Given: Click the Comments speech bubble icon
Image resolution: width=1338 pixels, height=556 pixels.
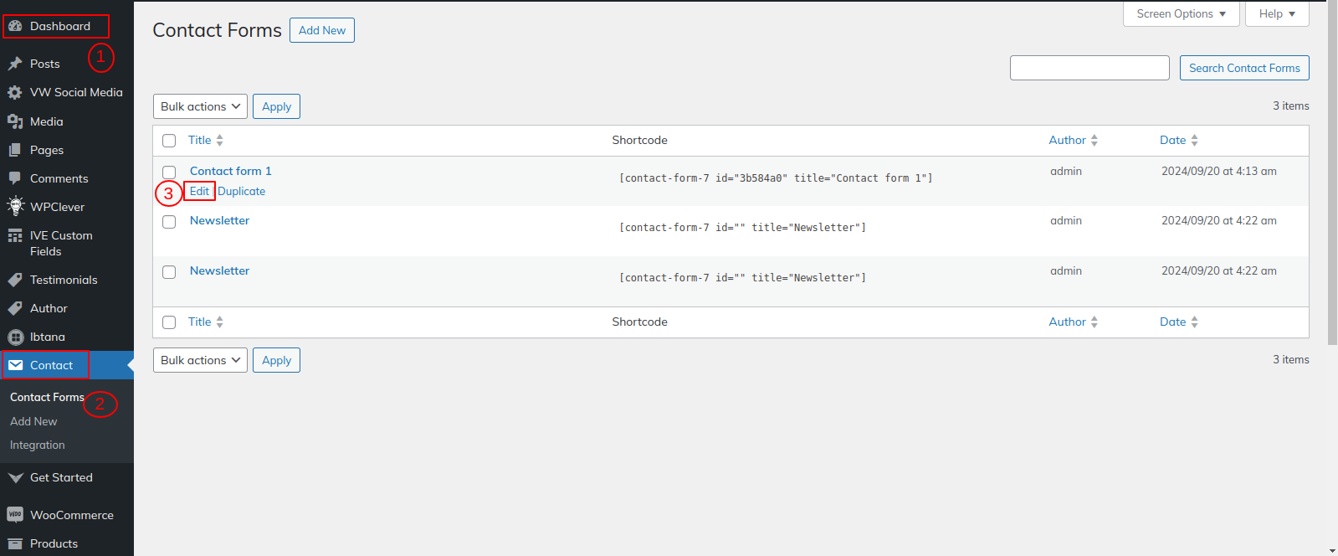Looking at the screenshot, I should pos(15,178).
